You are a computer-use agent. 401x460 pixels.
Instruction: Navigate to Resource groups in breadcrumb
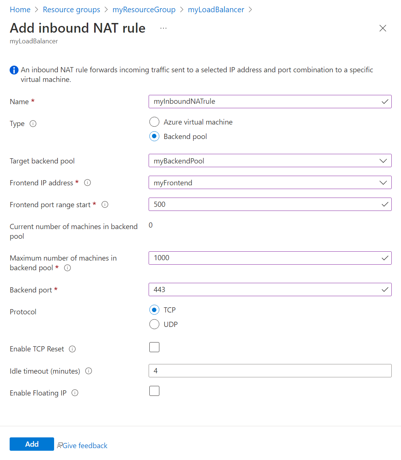72,9
